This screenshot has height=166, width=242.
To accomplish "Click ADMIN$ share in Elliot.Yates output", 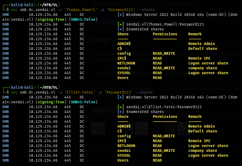I will [124, 126].
